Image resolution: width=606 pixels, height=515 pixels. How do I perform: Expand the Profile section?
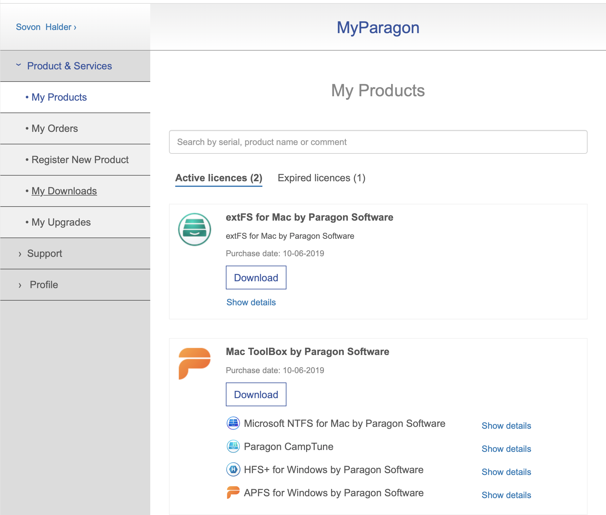tap(44, 285)
